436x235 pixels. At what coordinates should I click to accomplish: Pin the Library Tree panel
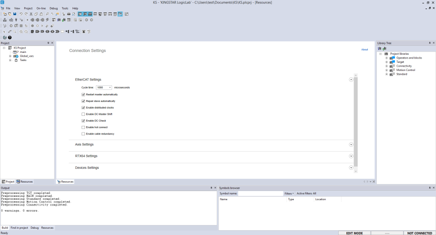pyautogui.click(x=429, y=43)
